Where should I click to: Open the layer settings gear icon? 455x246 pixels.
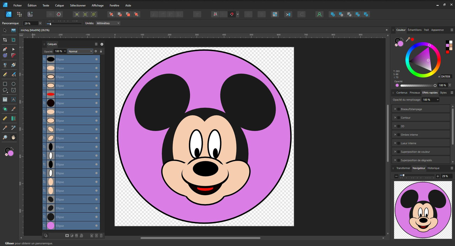click(96, 51)
